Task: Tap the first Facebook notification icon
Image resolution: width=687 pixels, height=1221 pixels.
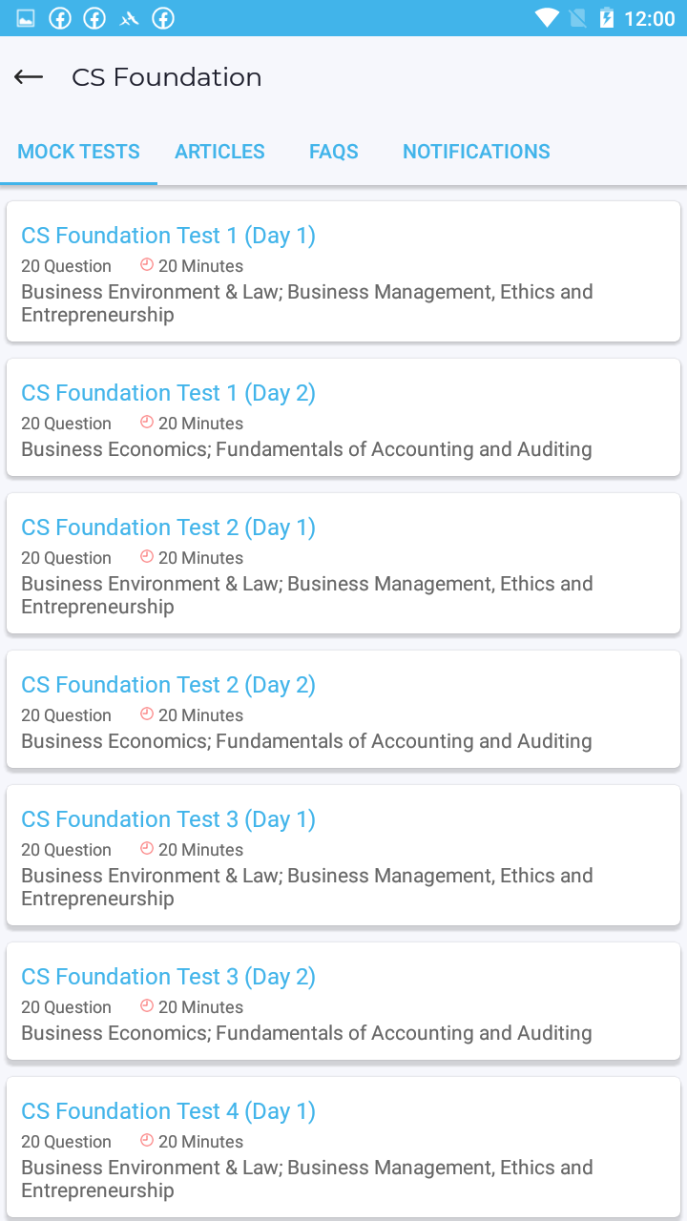Action: pyautogui.click(x=60, y=18)
